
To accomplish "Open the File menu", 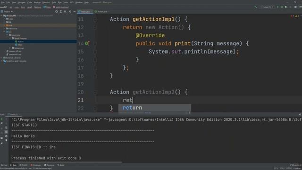I will 3,2.
